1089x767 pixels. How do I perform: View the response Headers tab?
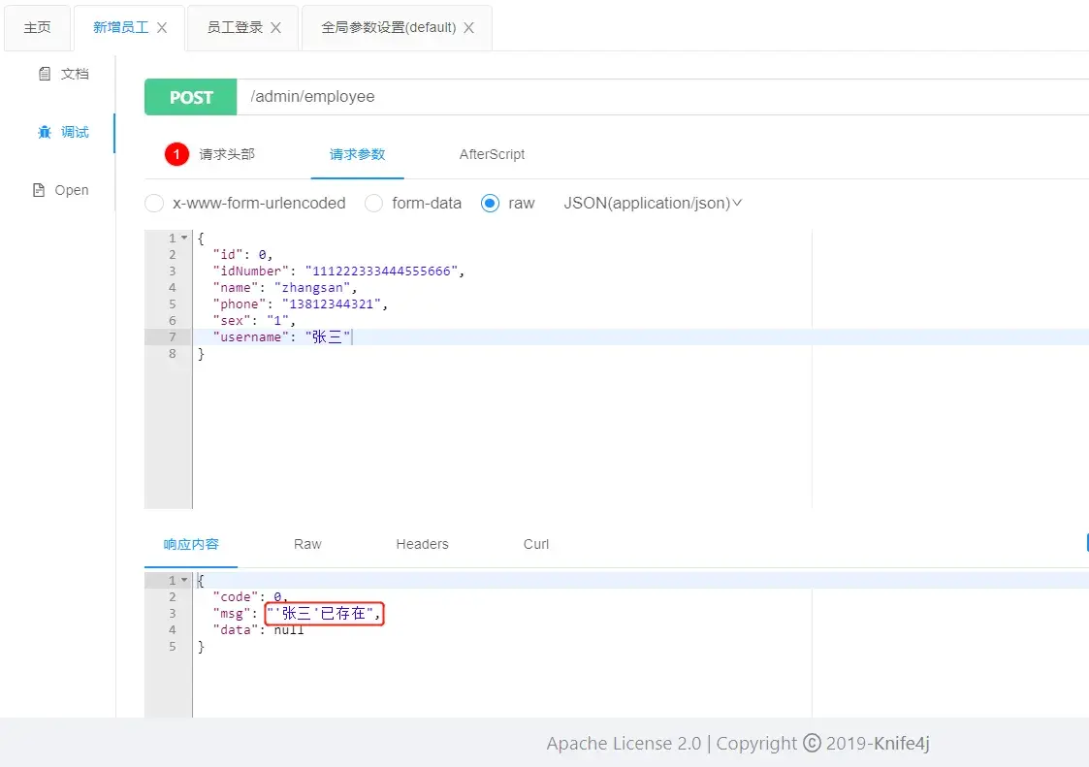click(422, 544)
